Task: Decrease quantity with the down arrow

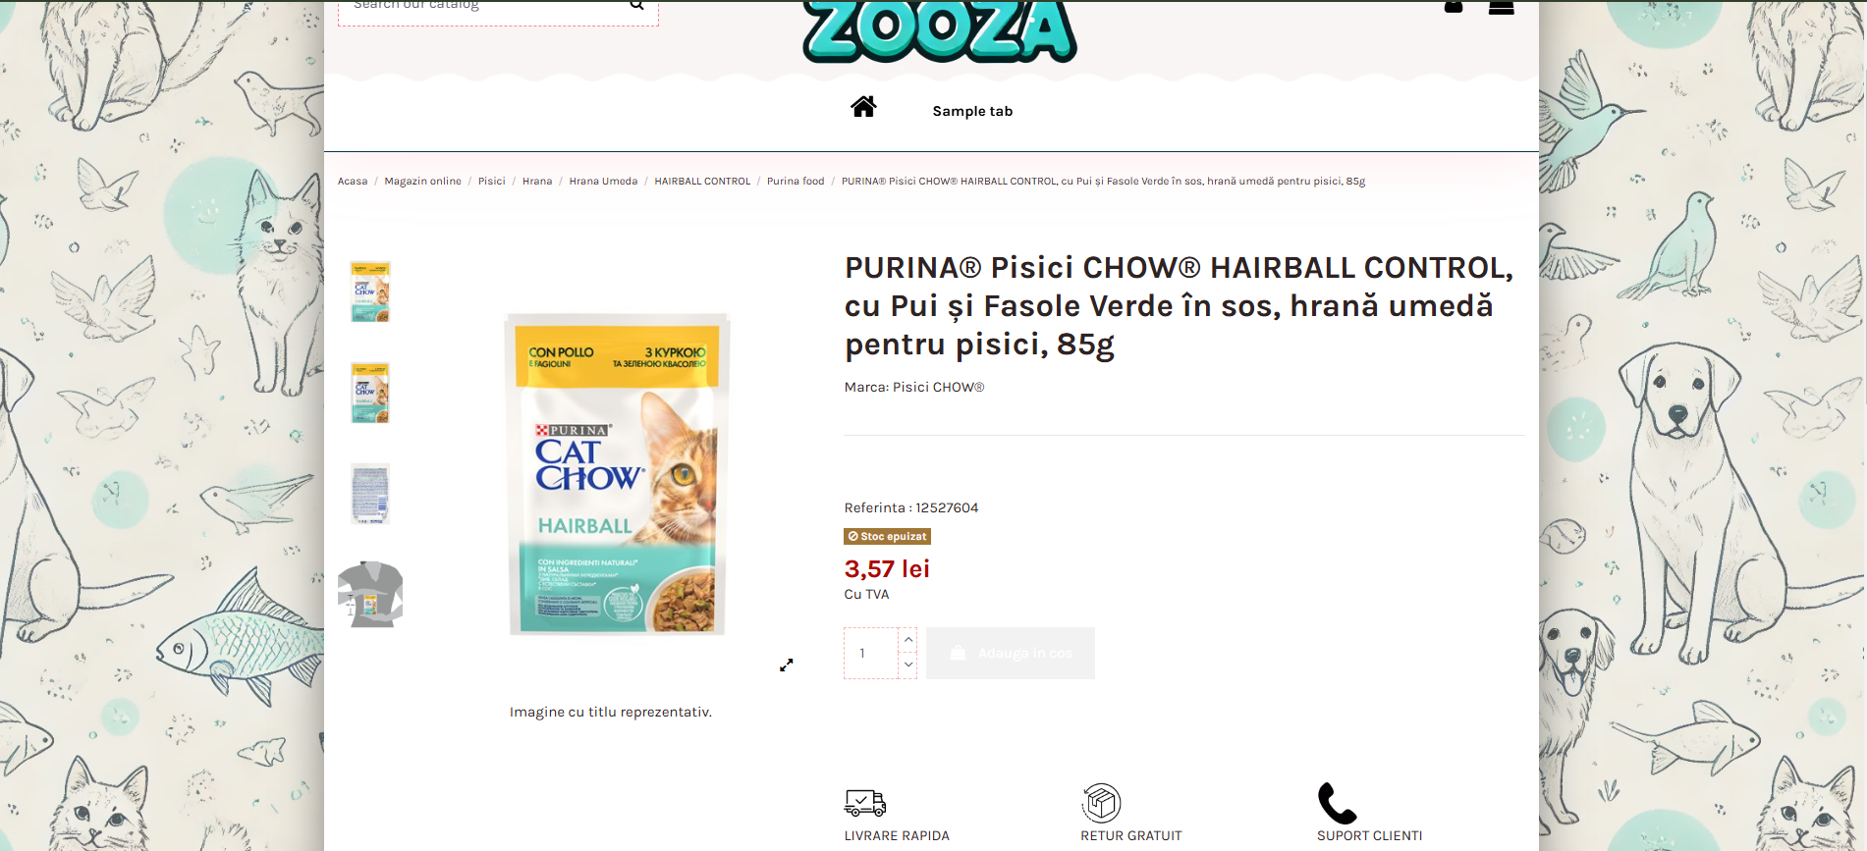Action: coord(908,665)
